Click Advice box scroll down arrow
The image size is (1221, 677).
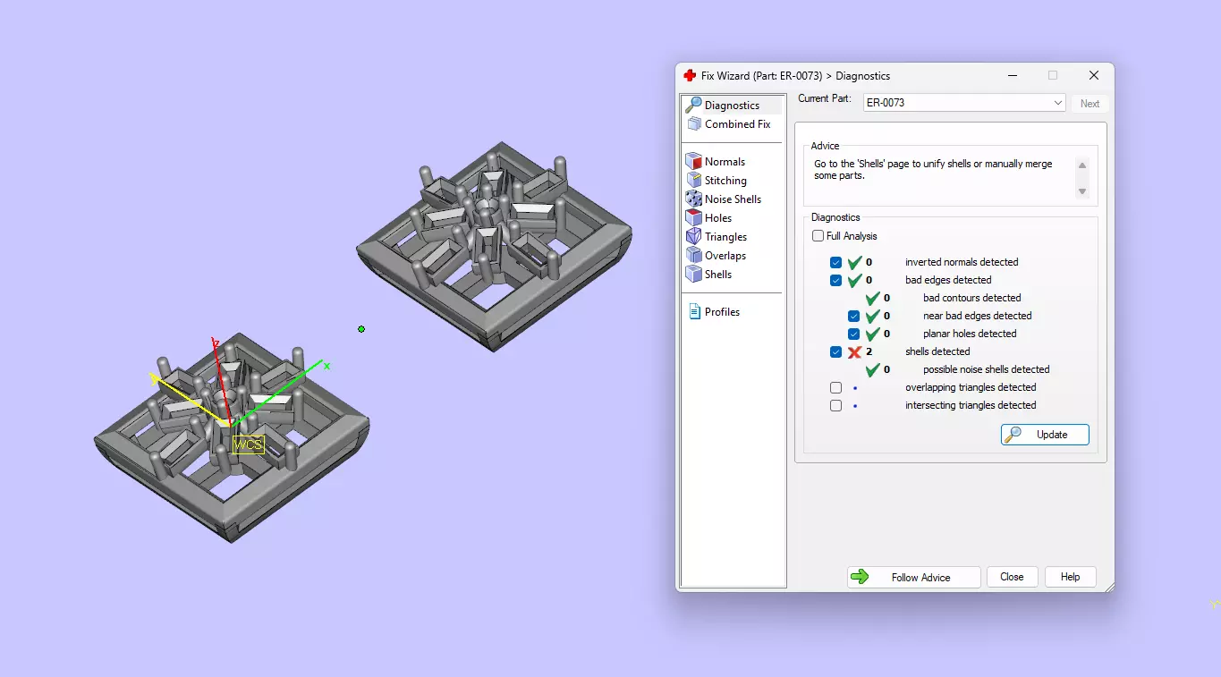[x=1082, y=191]
